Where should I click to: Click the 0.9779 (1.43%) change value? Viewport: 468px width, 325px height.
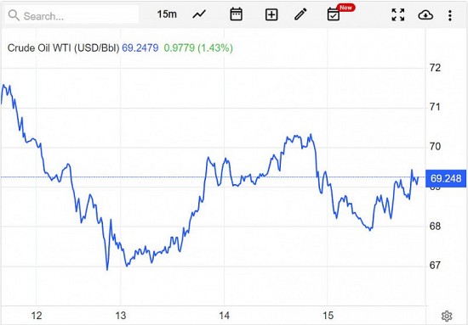coord(198,48)
